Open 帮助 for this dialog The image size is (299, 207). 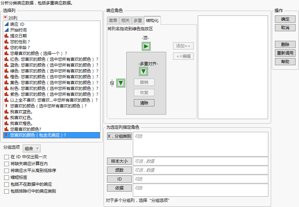[285, 62]
